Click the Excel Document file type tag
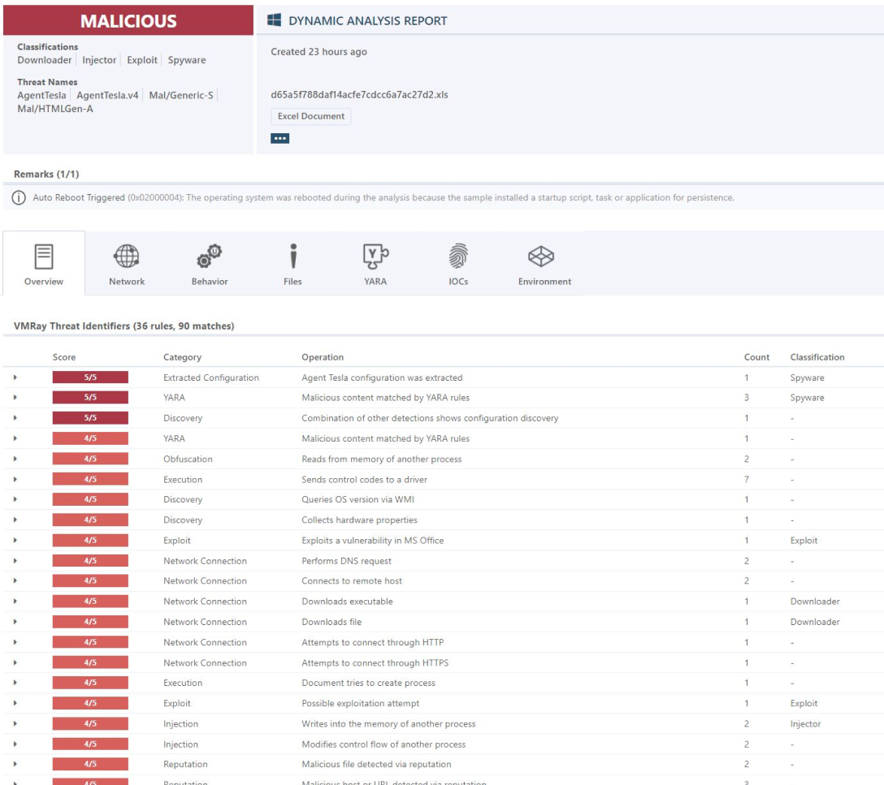 [311, 116]
